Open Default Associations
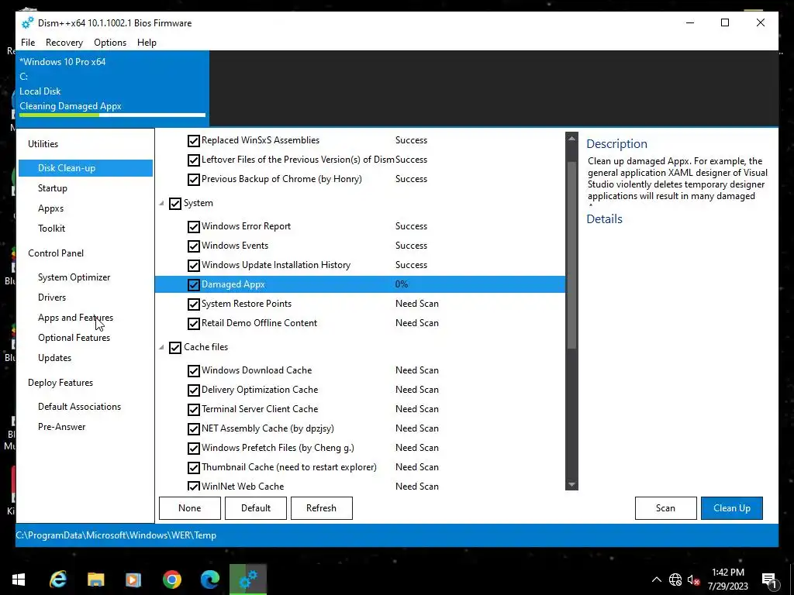Image resolution: width=794 pixels, height=595 pixels. pos(80,407)
